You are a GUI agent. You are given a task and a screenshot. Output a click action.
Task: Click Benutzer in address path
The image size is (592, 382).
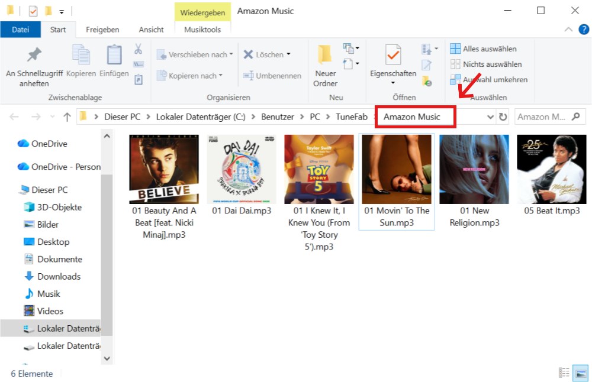278,117
